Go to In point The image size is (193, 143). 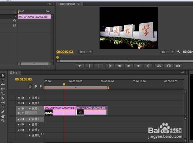(110, 66)
